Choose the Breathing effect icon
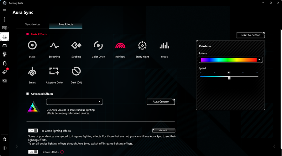 coord(54,46)
